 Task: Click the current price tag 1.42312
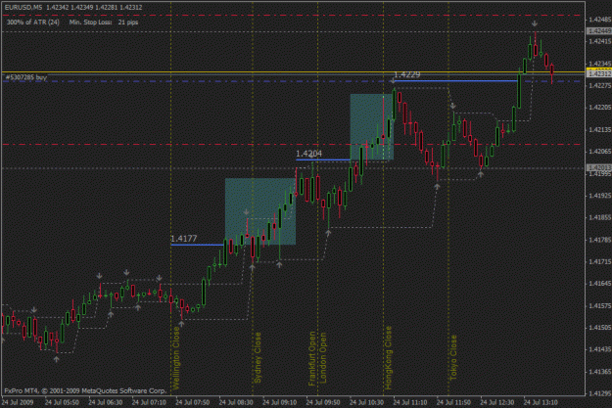599,73
